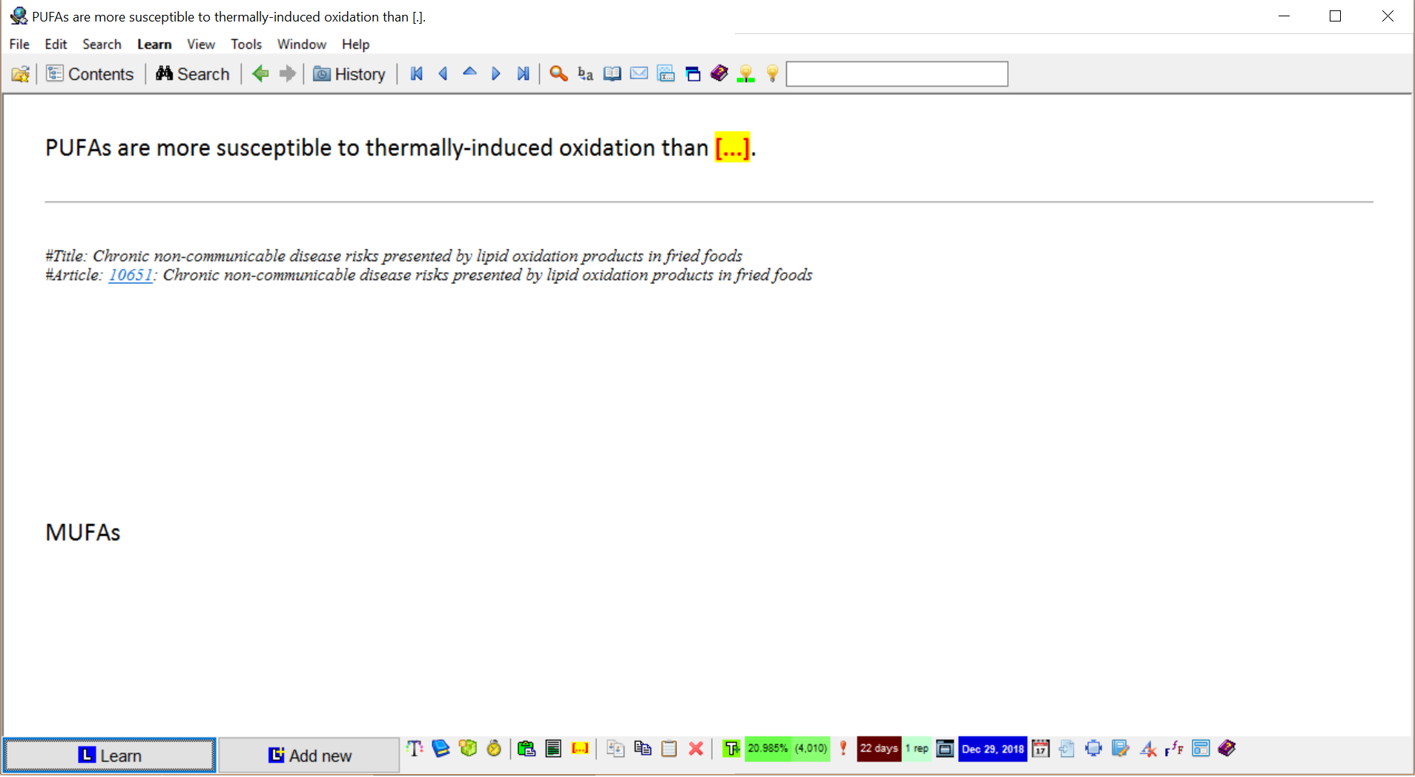Click the red X delete icon
The width and height of the screenshot is (1415, 777).
tap(696, 749)
